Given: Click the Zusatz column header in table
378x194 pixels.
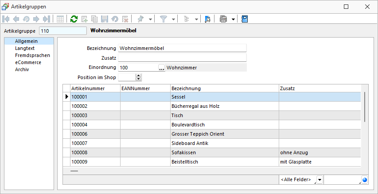Looking at the screenshot, I should 320,88.
